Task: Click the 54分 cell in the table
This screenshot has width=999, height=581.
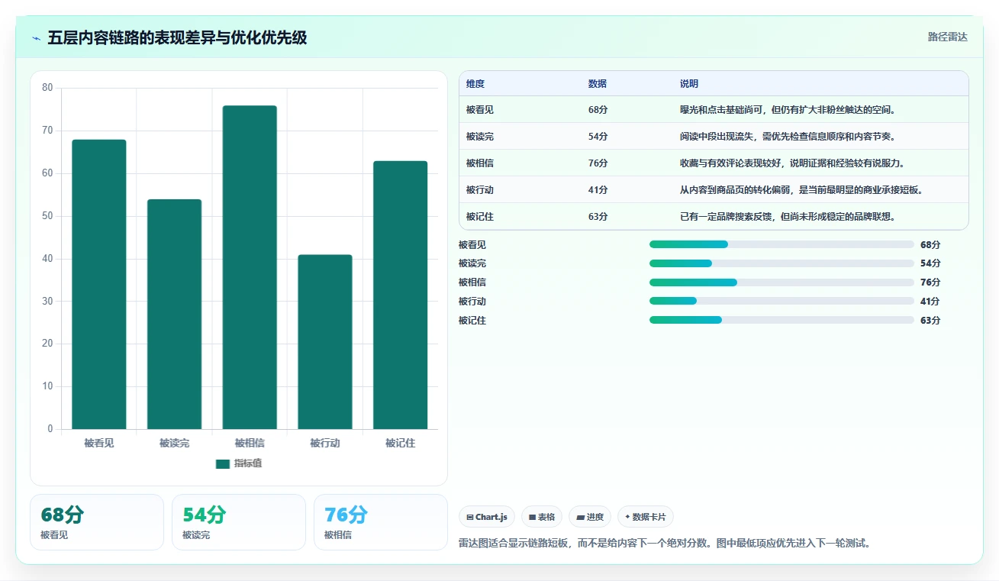Action: click(598, 137)
